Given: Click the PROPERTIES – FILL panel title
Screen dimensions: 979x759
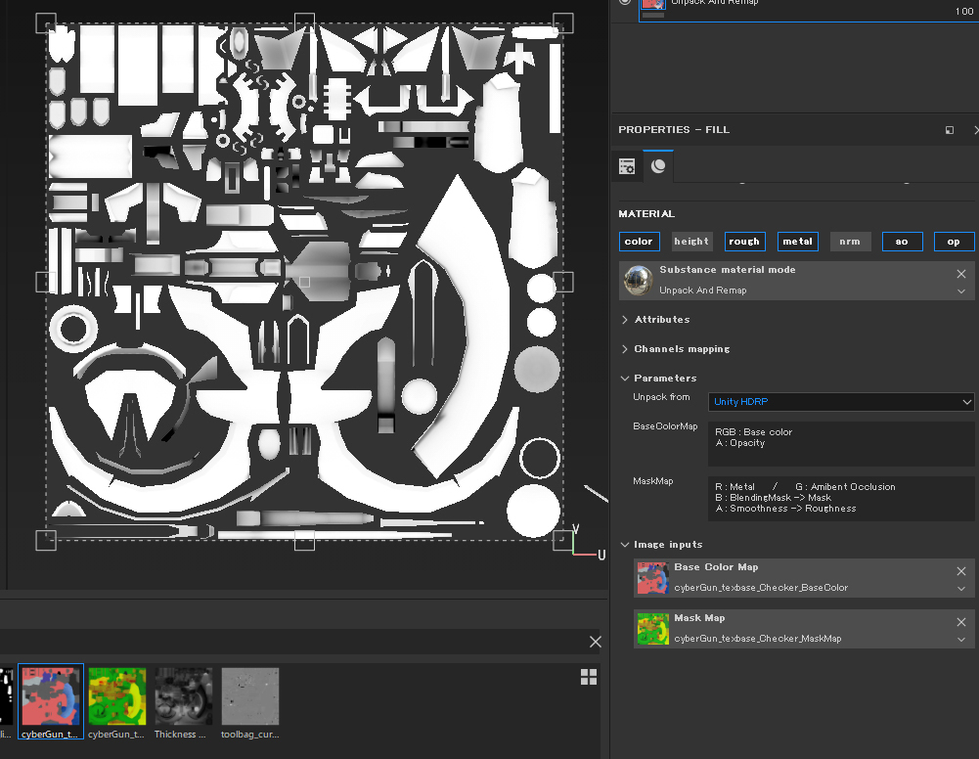Looking at the screenshot, I should point(674,130).
